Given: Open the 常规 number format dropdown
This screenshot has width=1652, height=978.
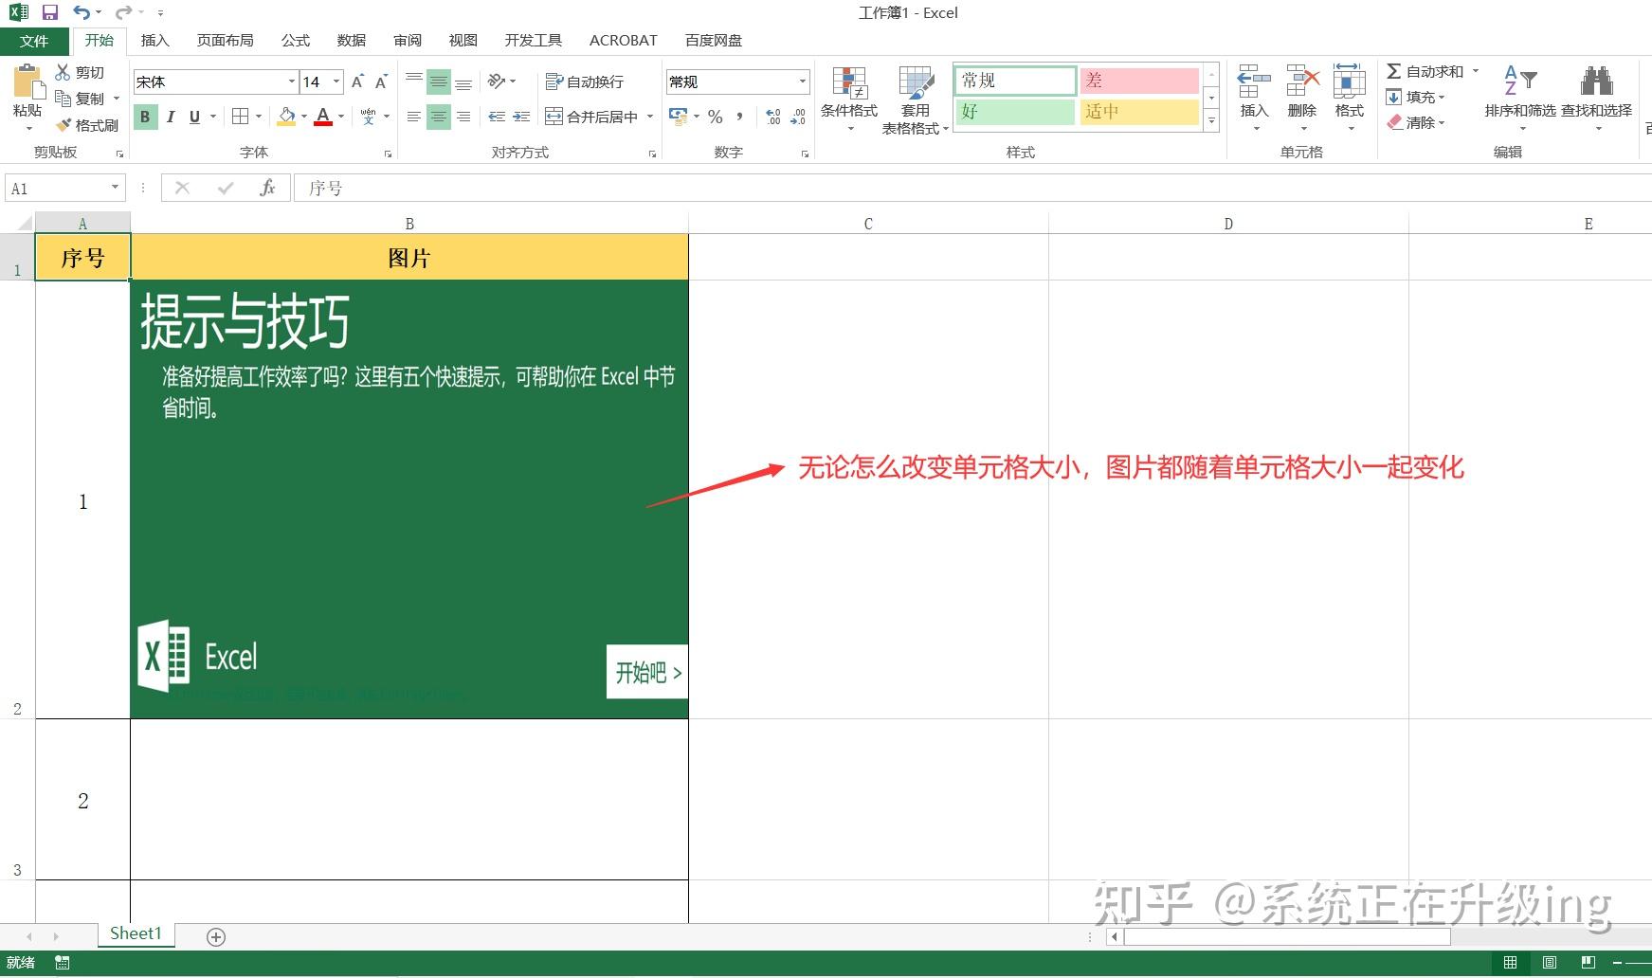Looking at the screenshot, I should [x=803, y=81].
